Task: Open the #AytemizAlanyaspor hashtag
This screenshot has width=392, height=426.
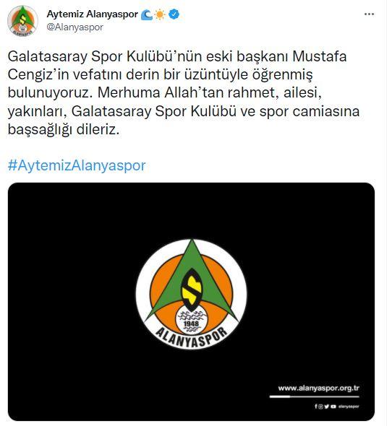Action: [77, 165]
